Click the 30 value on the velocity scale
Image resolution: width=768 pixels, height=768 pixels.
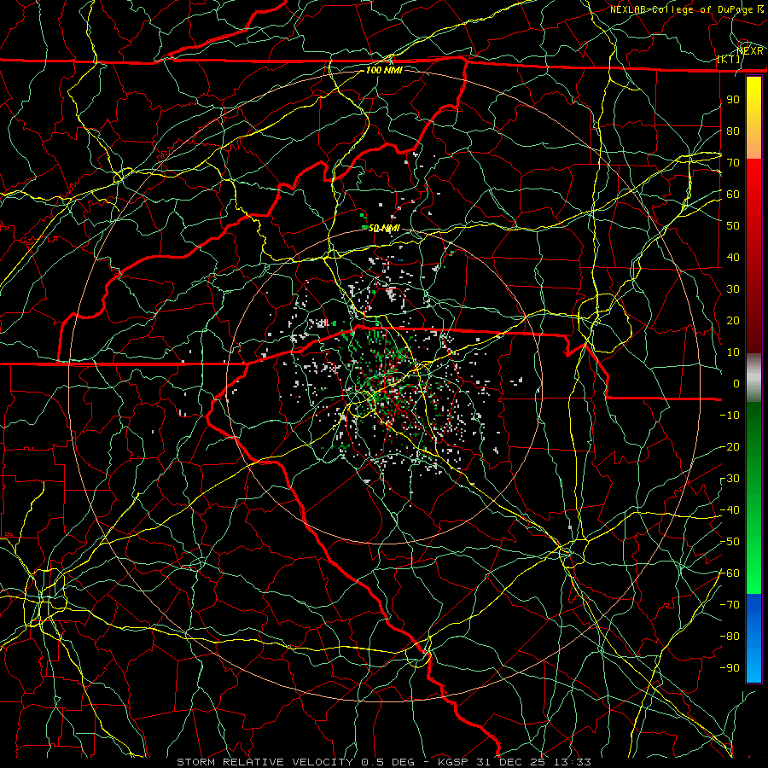[x=733, y=289]
